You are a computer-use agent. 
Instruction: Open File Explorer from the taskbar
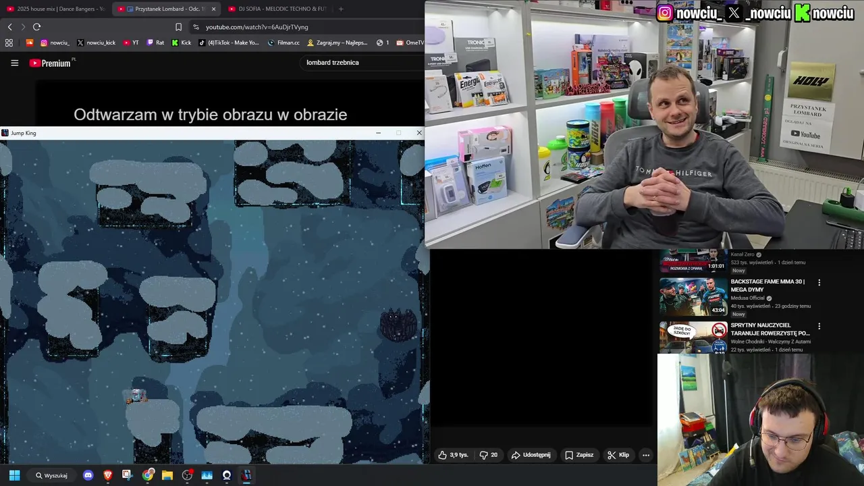(x=167, y=475)
